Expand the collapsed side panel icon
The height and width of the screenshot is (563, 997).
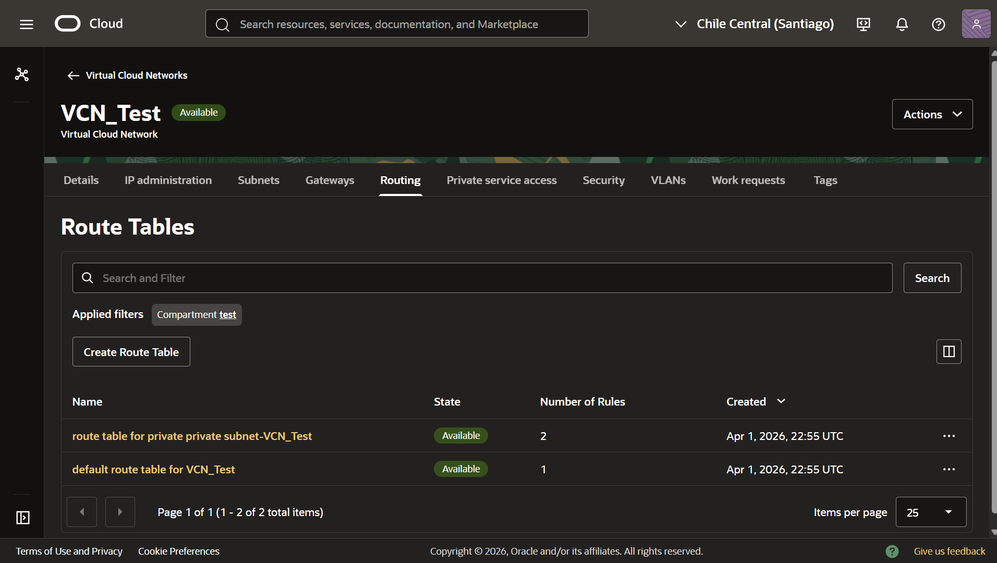(23, 517)
